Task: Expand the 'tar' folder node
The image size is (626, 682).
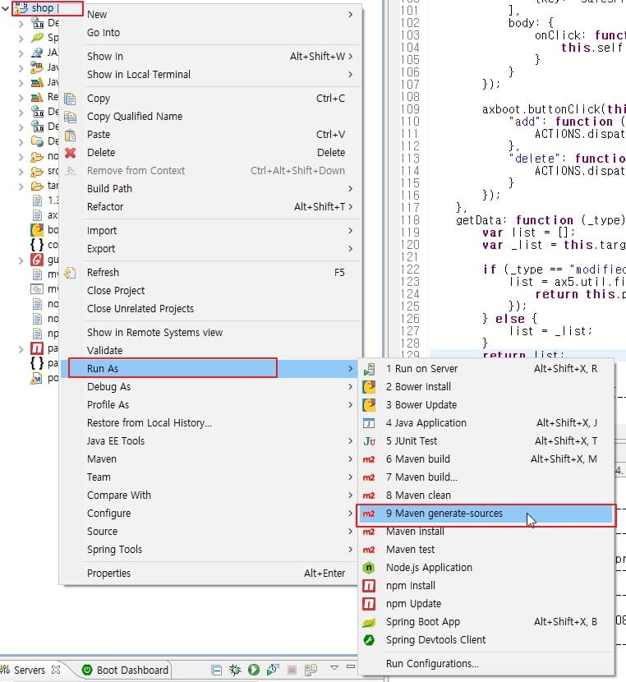Action: coord(21,187)
